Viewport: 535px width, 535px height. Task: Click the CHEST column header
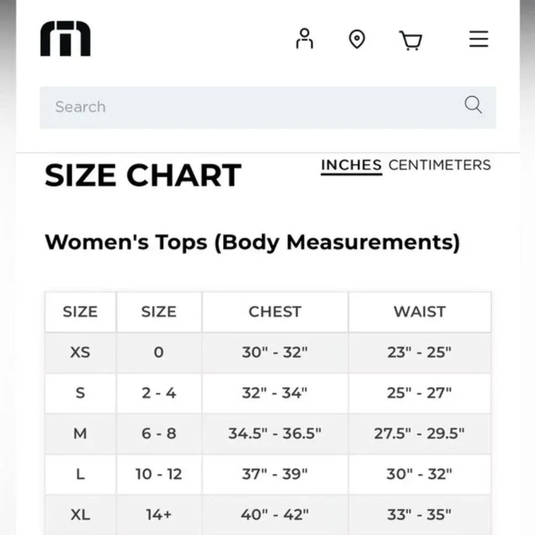coord(275,312)
